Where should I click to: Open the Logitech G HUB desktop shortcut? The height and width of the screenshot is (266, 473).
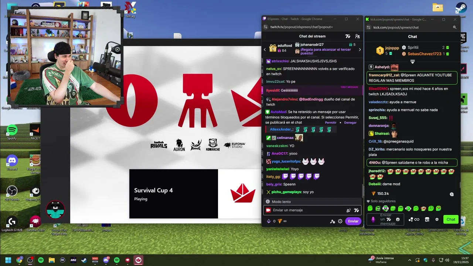pos(12,224)
